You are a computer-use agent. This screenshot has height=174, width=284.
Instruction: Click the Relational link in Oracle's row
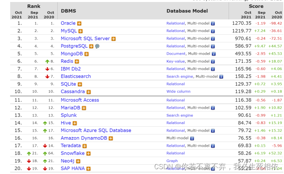[175, 23]
